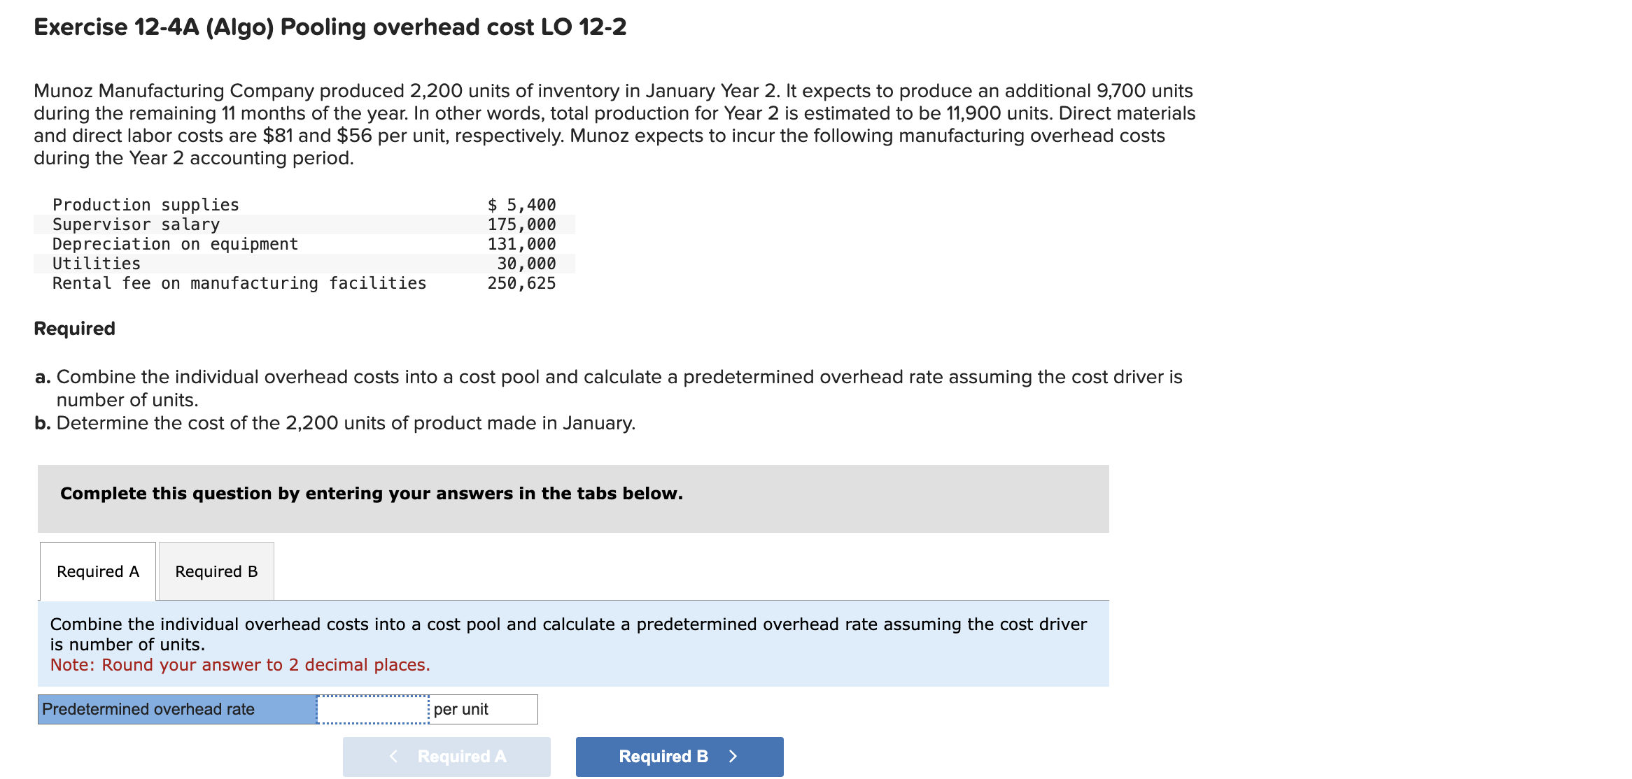Highlight the requirement a instruction text

point(607,387)
